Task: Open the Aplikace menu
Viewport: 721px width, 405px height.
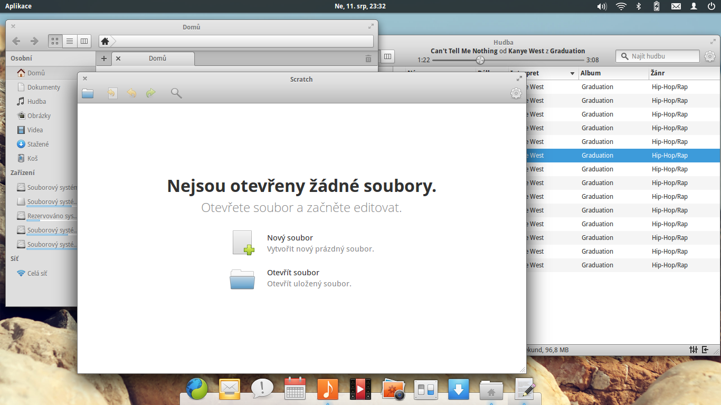Action: (x=18, y=6)
